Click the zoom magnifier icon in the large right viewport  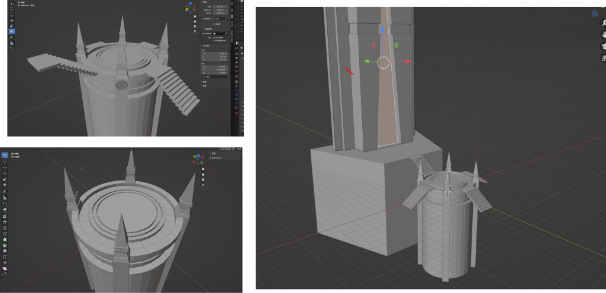tap(604, 24)
